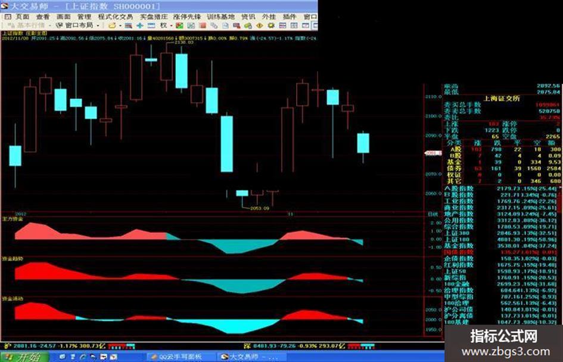Open the 查看 menu

click(43, 17)
